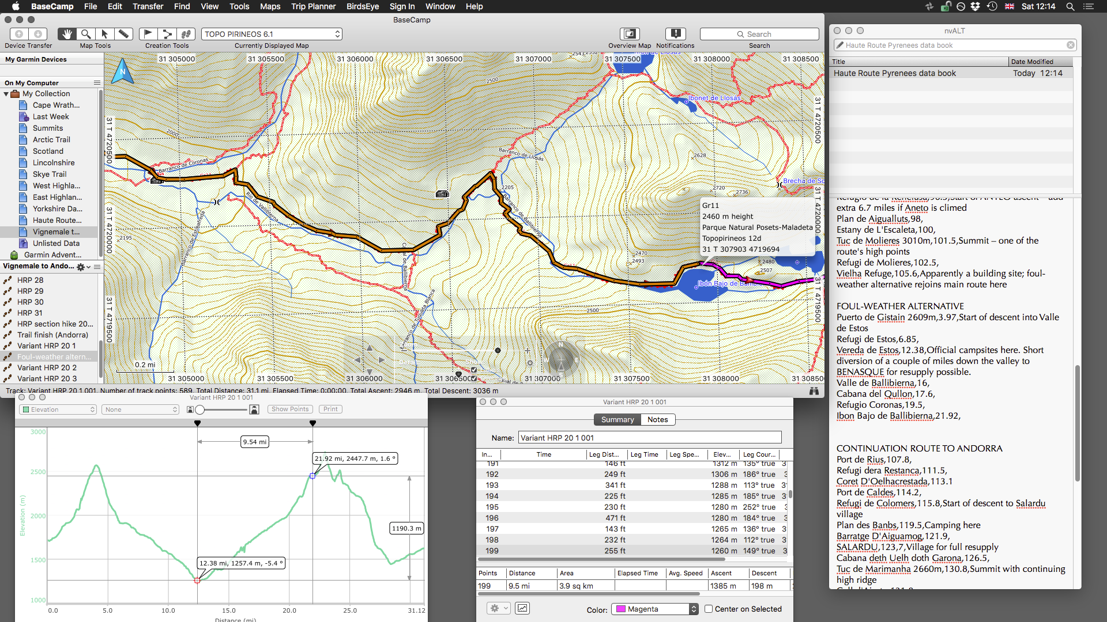Enable Center on Selected in the track window
This screenshot has width=1107, height=622.
pyautogui.click(x=709, y=609)
